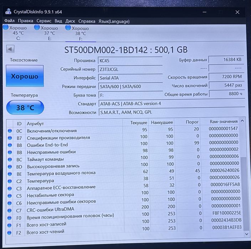251x249 pixels.
Task: Open the Язык(Language) menu
Action: pyautogui.click(x=114, y=21)
